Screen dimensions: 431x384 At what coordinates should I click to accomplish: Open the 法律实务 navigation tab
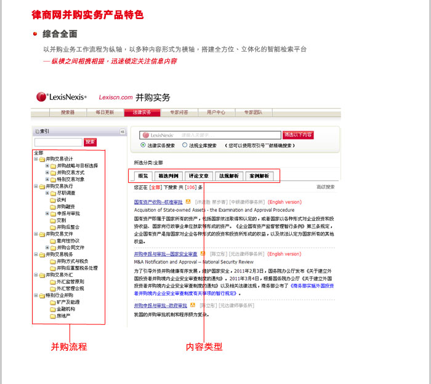tap(142, 113)
